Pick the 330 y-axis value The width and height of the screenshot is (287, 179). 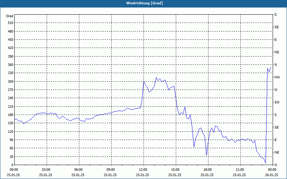click(x=11, y=73)
